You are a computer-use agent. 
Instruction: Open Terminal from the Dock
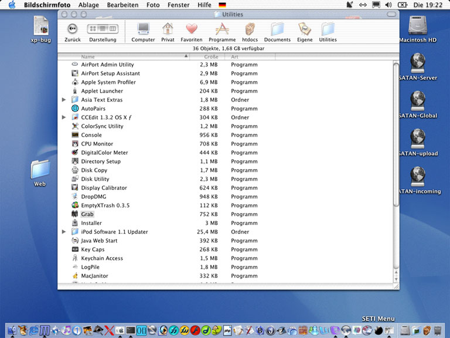(x=131, y=330)
